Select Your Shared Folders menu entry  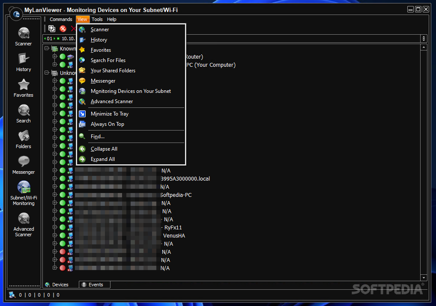pyautogui.click(x=131, y=71)
